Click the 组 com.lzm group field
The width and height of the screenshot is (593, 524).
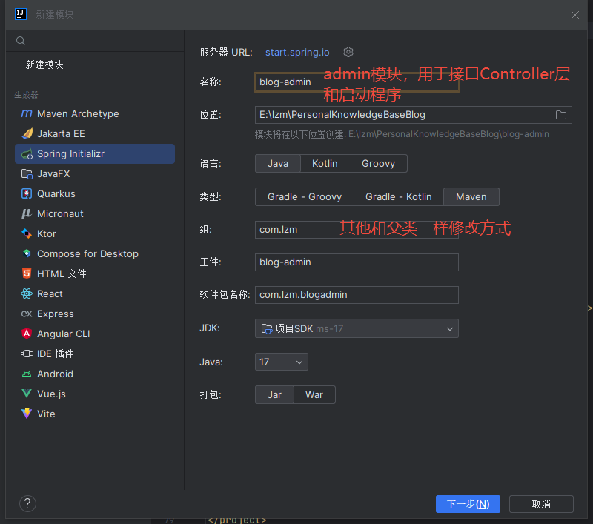point(357,230)
